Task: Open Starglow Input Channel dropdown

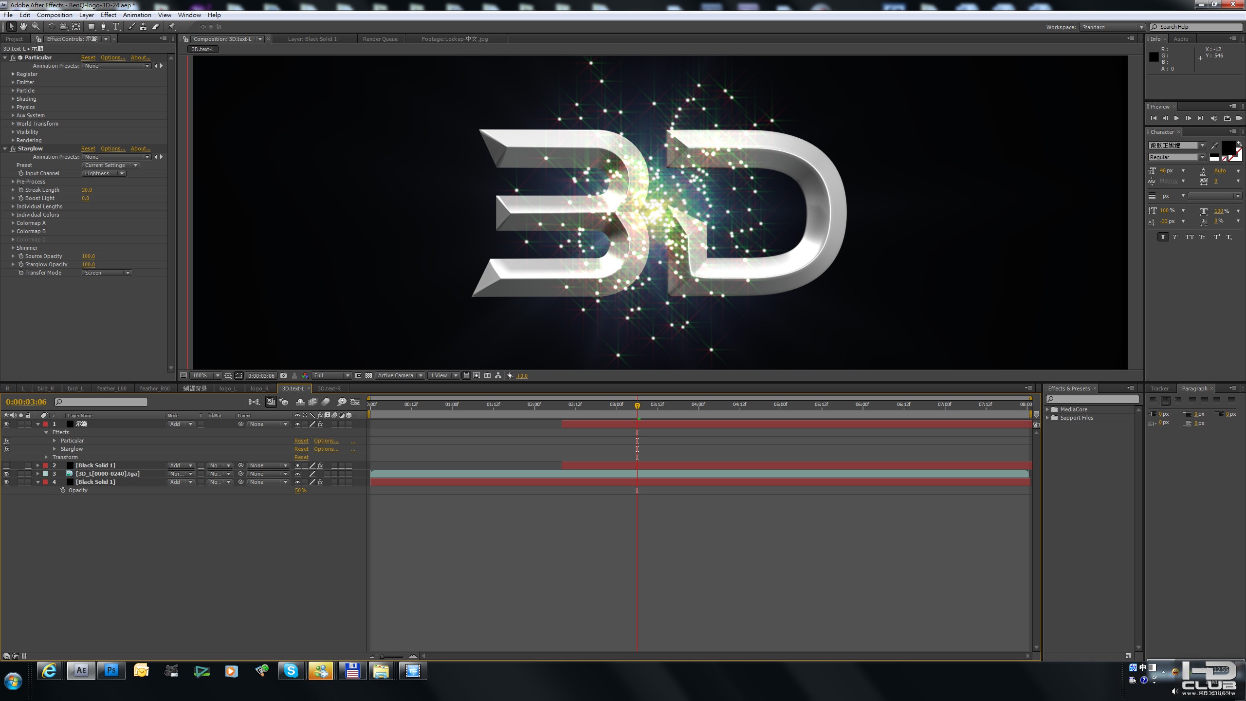Action: pyautogui.click(x=104, y=173)
